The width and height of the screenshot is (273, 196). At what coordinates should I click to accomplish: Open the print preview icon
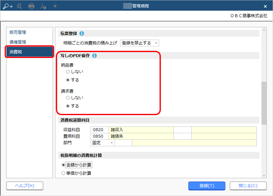[19, 6]
